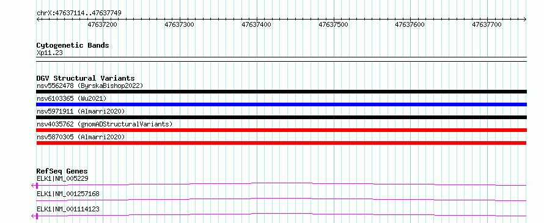This screenshot has width=544, height=223.
Task: Click ruler tick label 47637500
Action: click(x=333, y=24)
